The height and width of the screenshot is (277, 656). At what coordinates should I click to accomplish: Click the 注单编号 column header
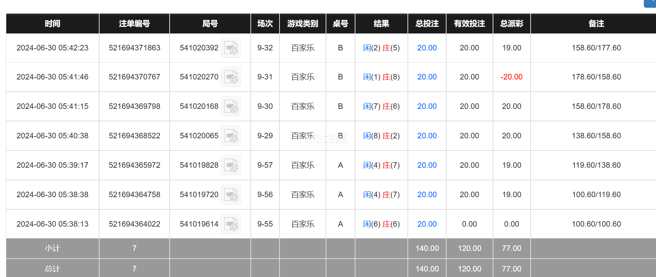134,24
